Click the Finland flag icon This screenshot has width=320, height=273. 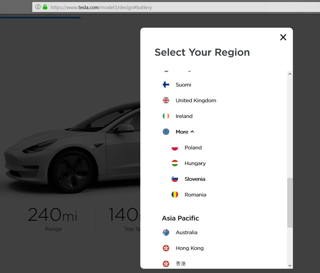coord(166,85)
